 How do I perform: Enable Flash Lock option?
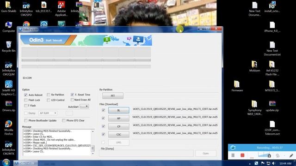26,100
